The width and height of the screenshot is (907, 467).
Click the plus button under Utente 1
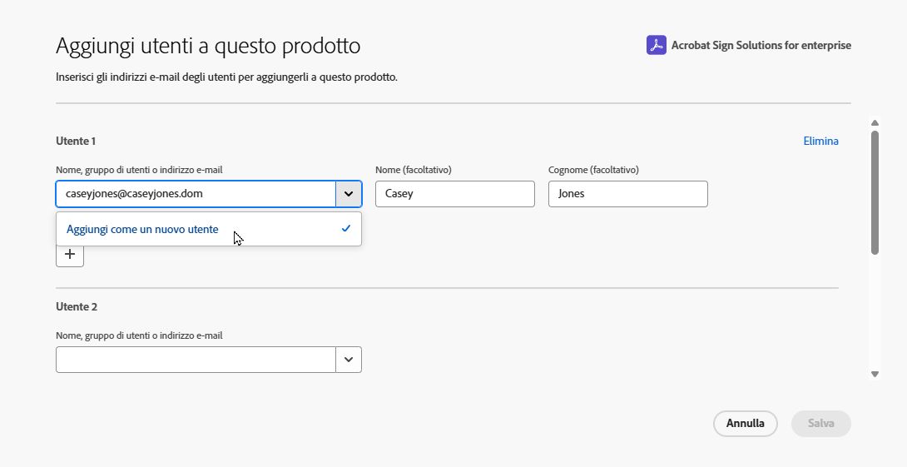70,255
